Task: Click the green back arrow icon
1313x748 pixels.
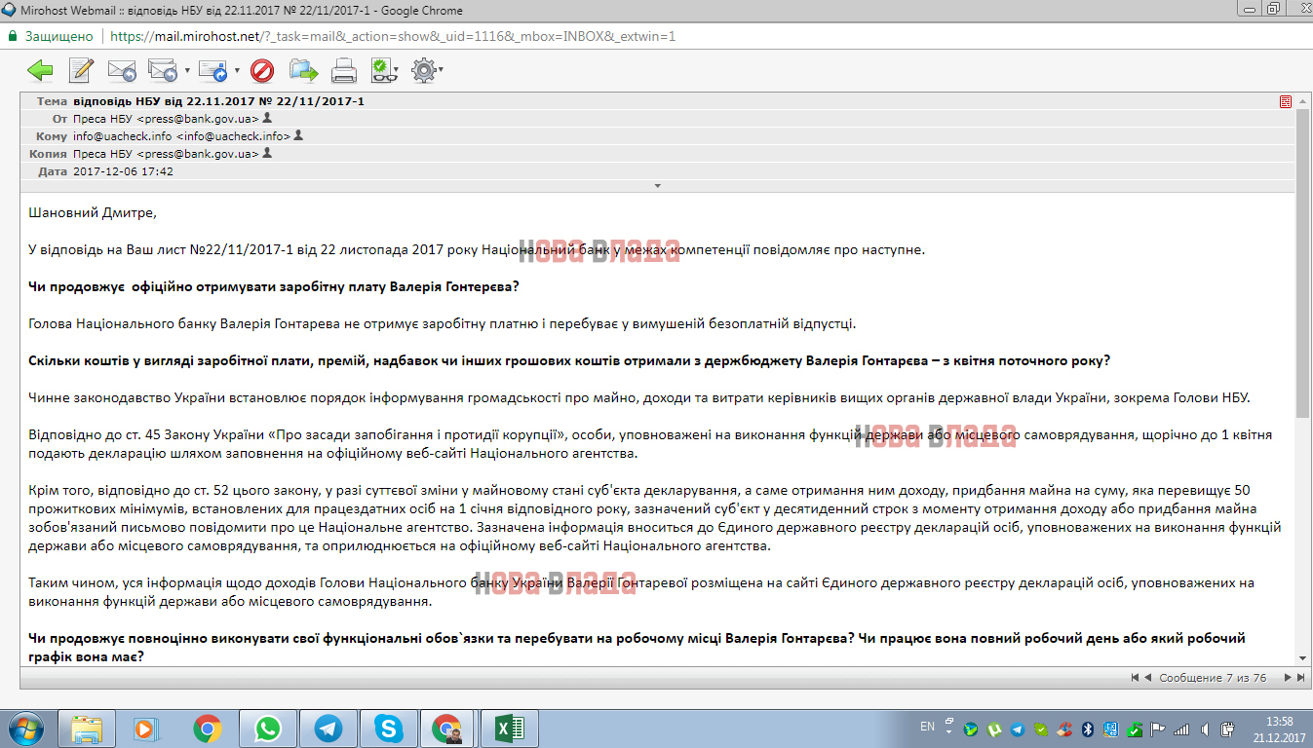Action: tap(40, 70)
